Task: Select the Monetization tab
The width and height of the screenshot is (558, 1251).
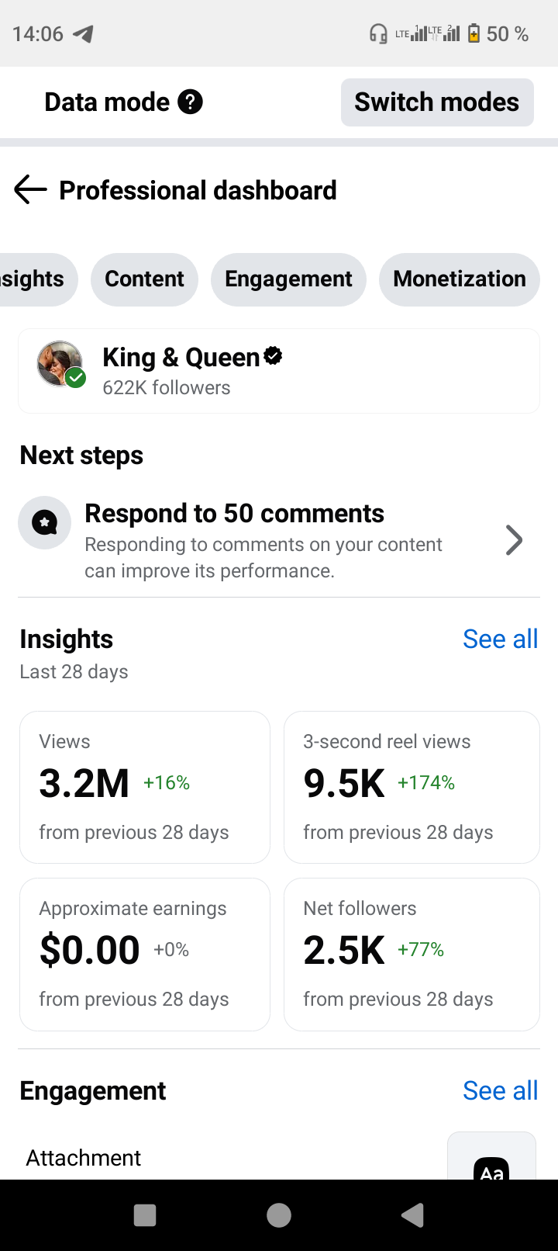Action: tap(460, 279)
